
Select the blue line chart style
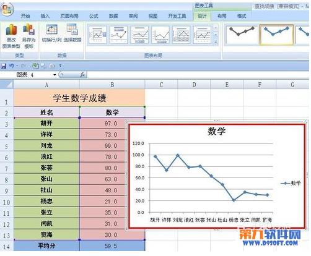[x=276, y=35]
